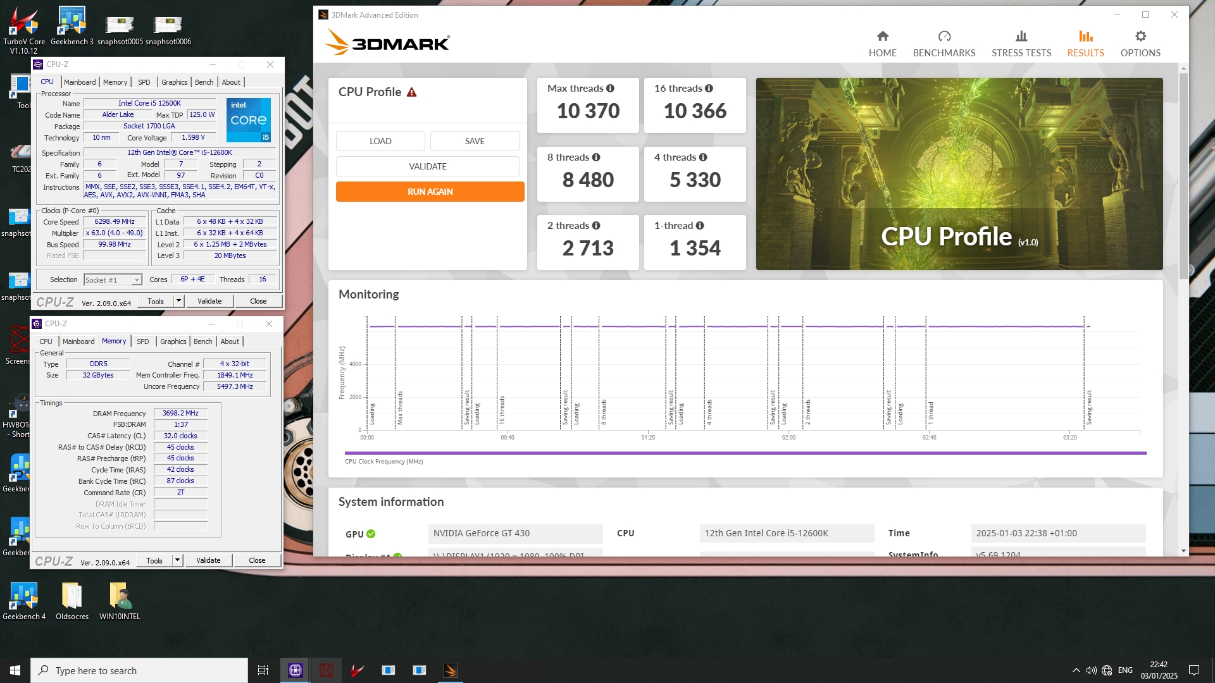
Task: Click the CPU-Z taskbar icon
Action: coord(296,670)
